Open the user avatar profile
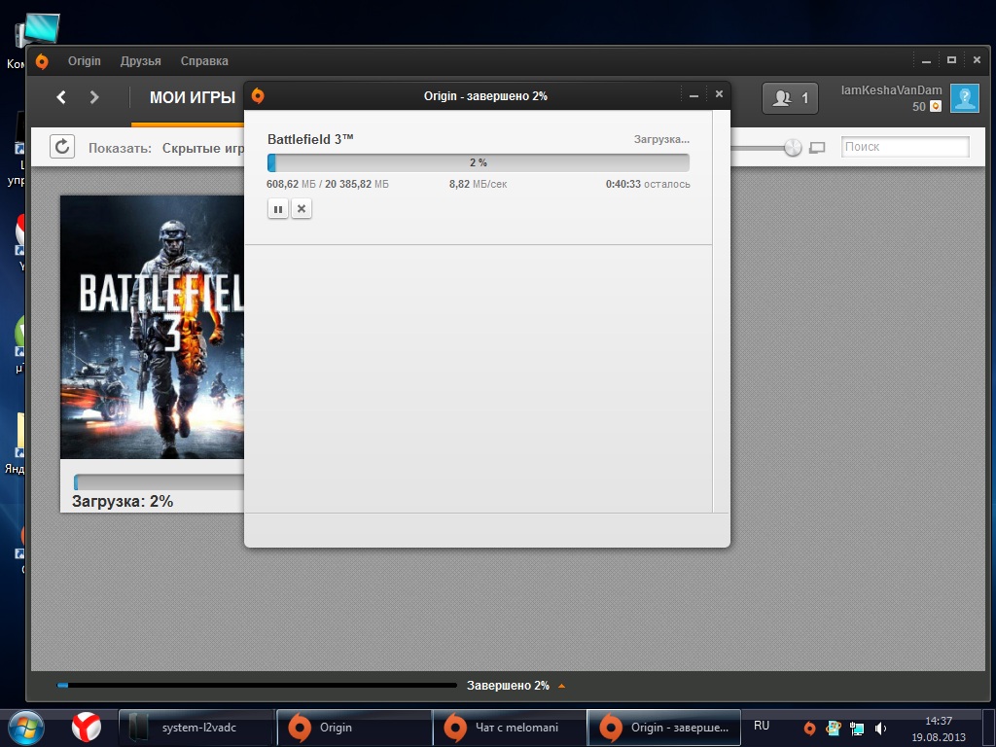996x747 pixels. click(x=964, y=98)
